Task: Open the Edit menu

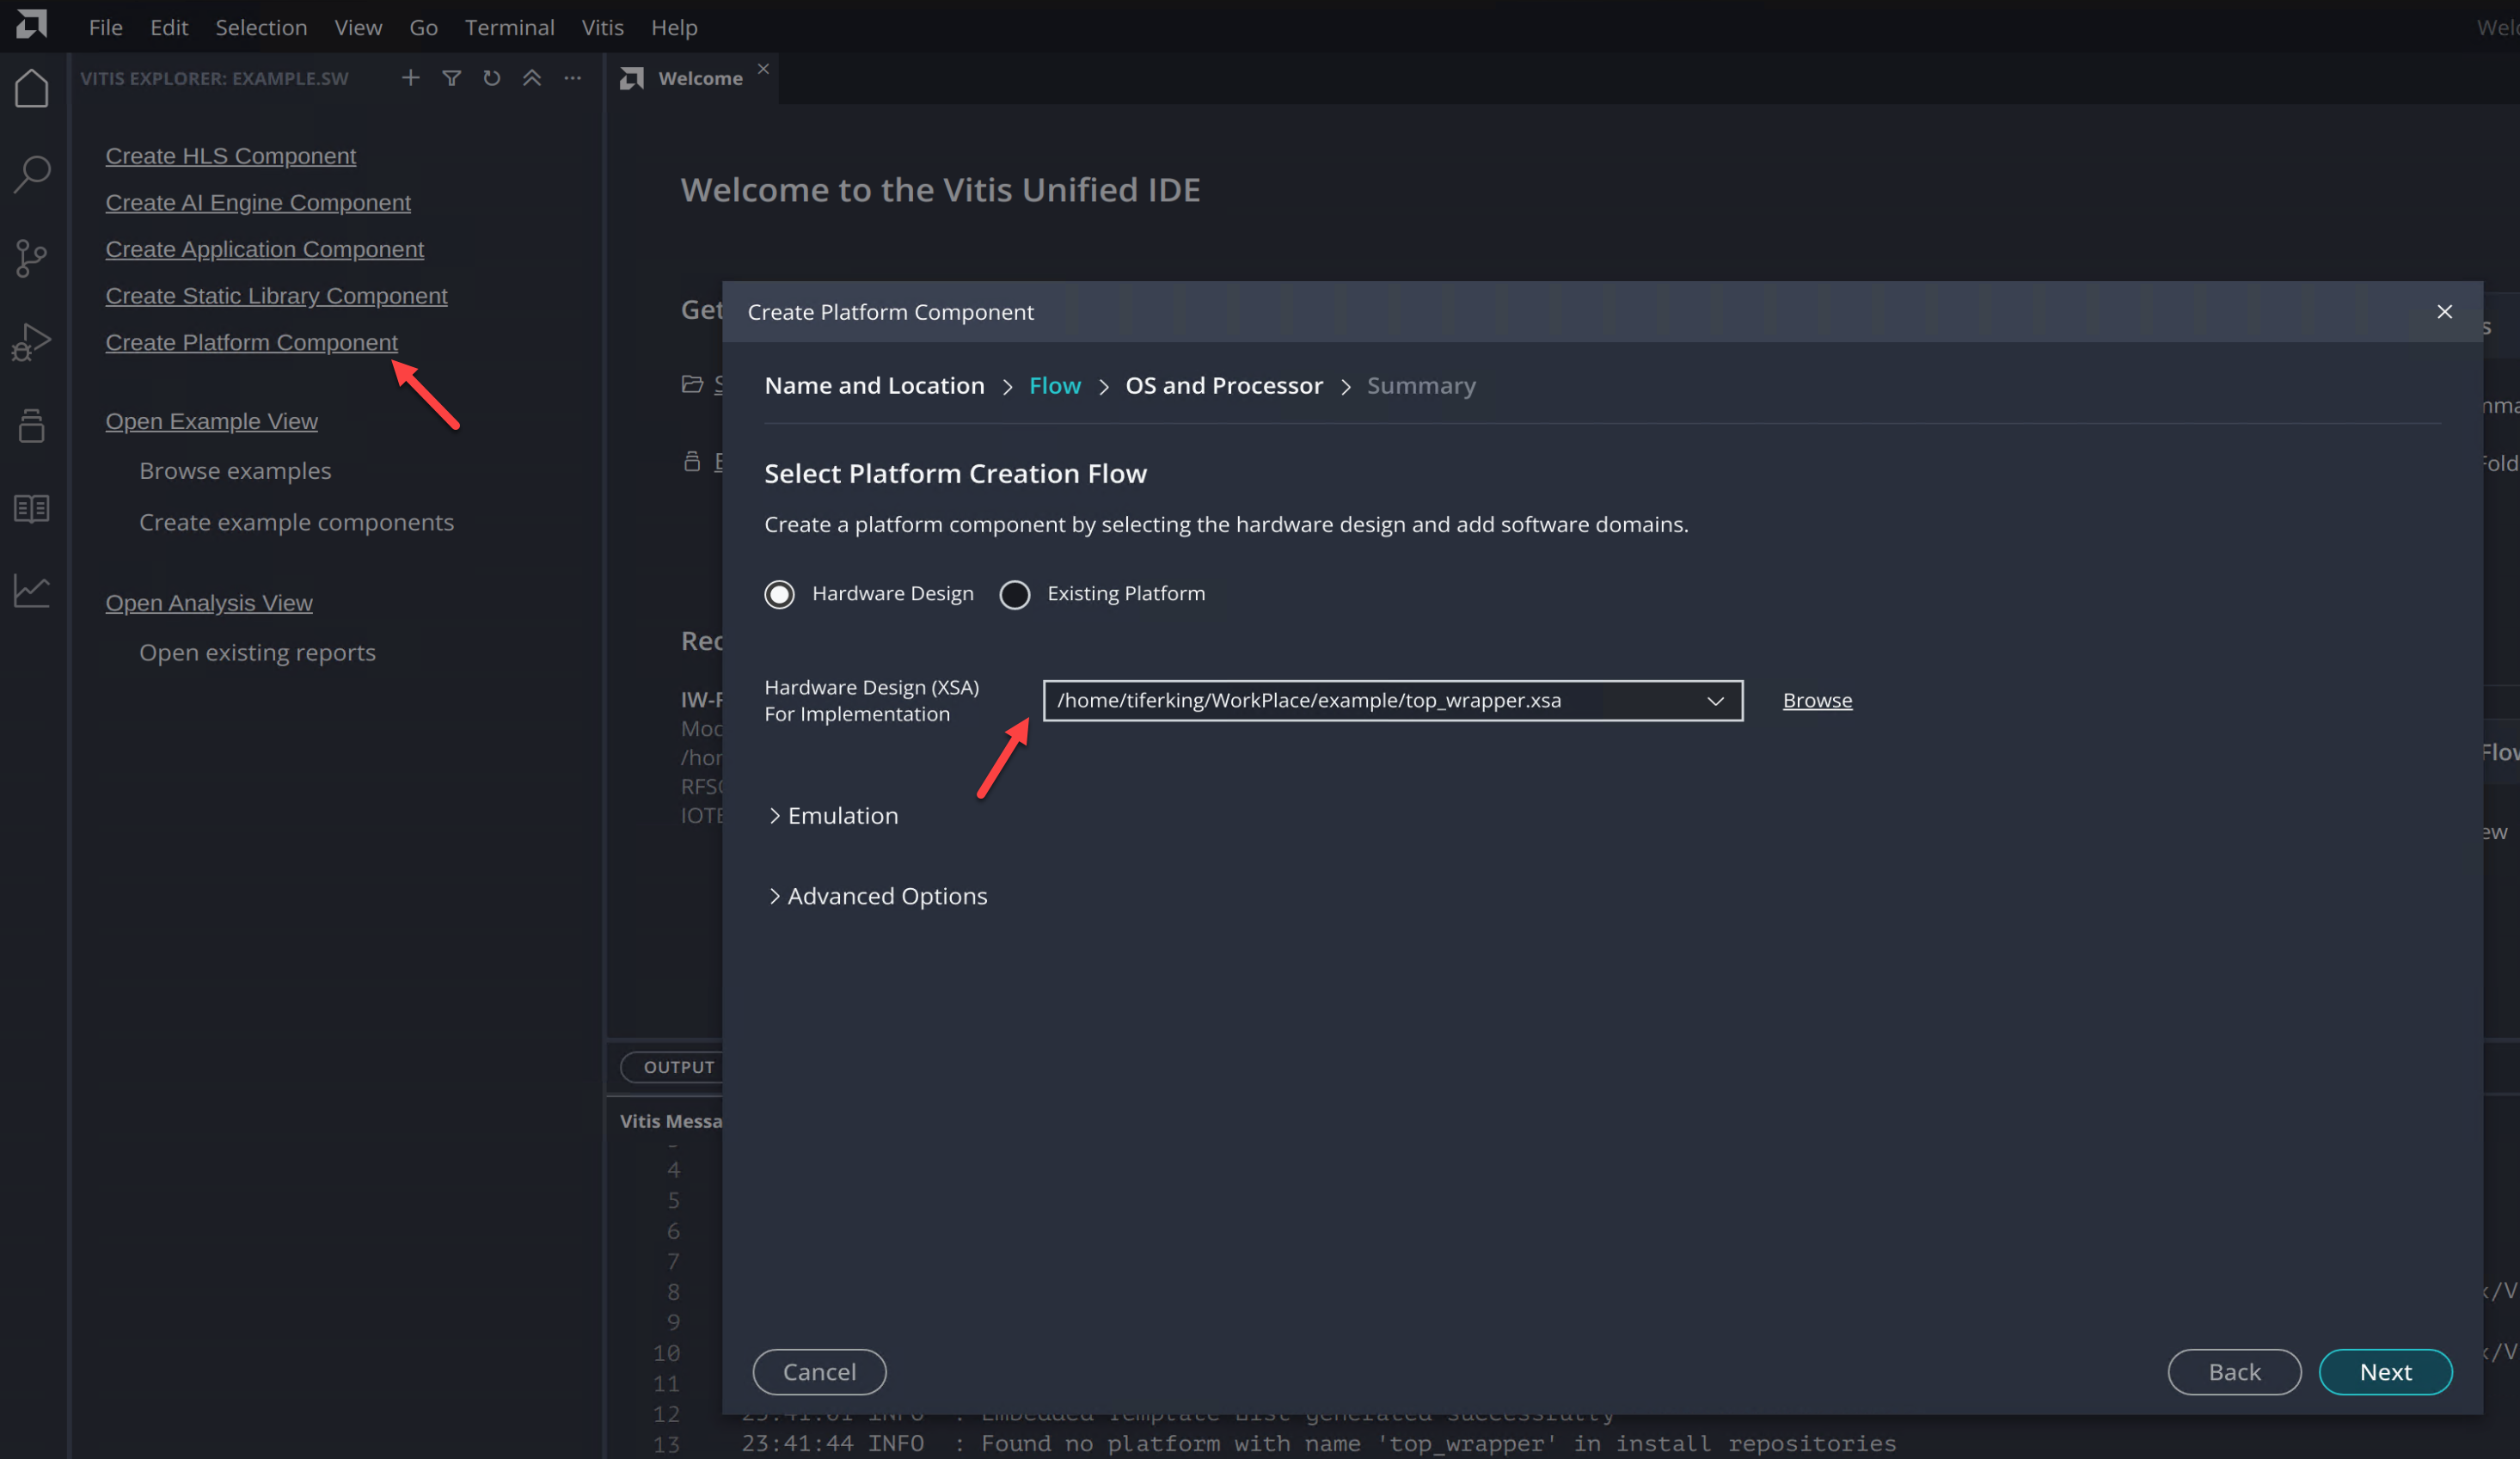Action: pos(169,27)
